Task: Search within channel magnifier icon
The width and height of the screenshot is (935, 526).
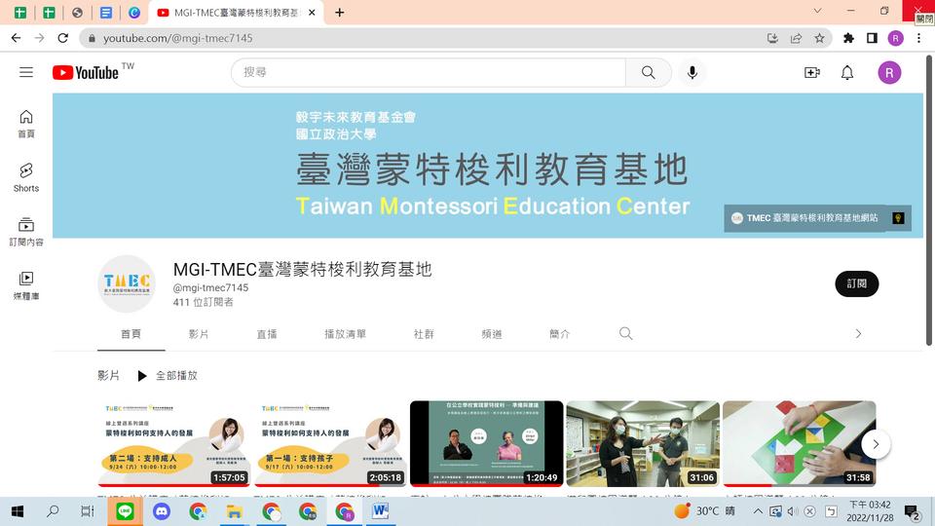Action: pyautogui.click(x=625, y=333)
